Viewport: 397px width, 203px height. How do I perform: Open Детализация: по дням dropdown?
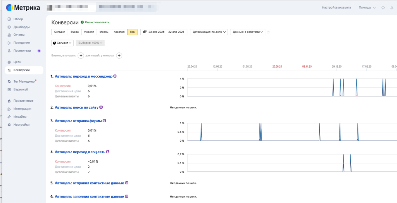209,32
